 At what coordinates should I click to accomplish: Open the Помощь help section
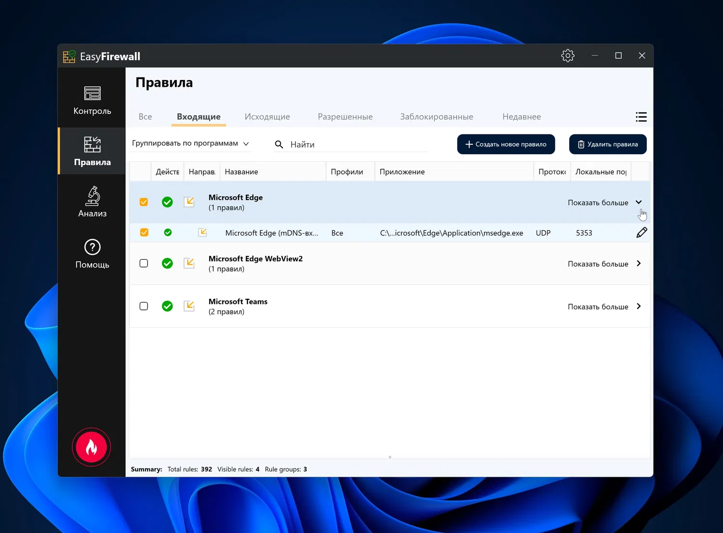coord(92,254)
